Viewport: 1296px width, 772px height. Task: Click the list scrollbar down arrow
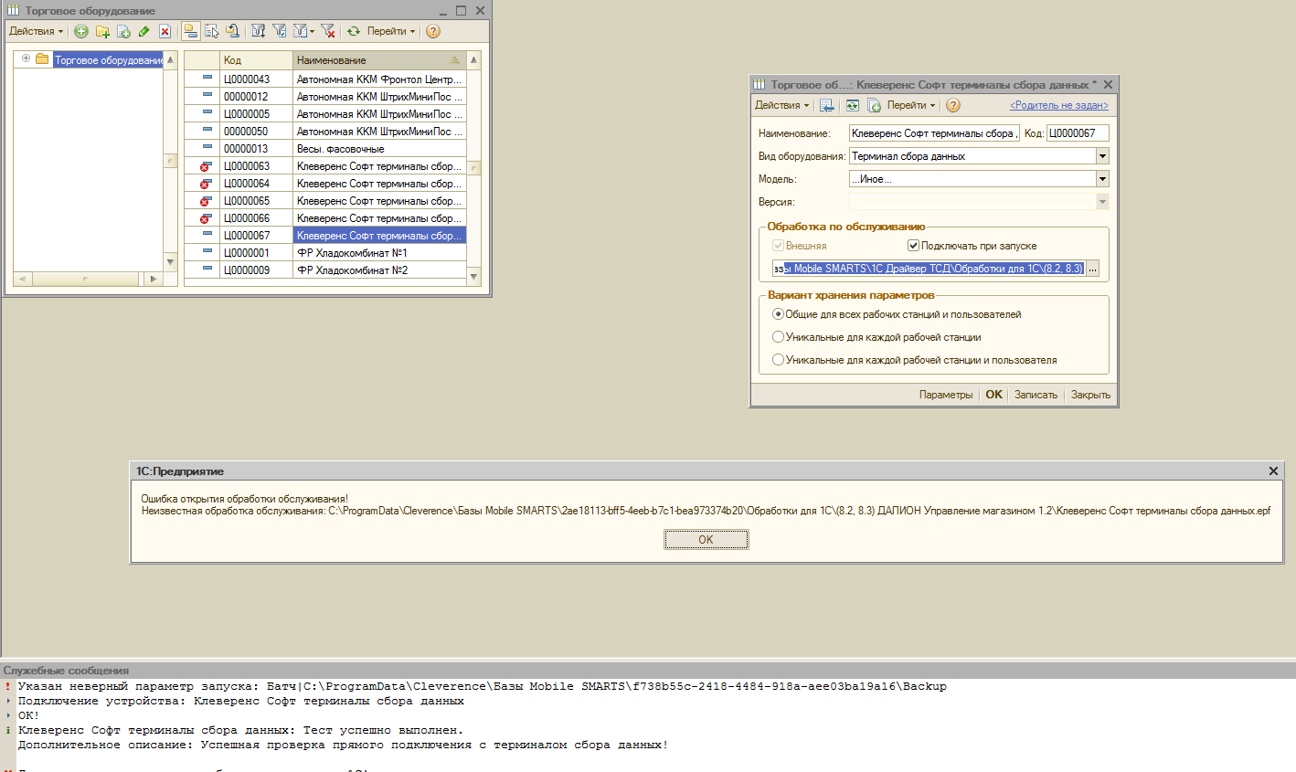pos(473,277)
